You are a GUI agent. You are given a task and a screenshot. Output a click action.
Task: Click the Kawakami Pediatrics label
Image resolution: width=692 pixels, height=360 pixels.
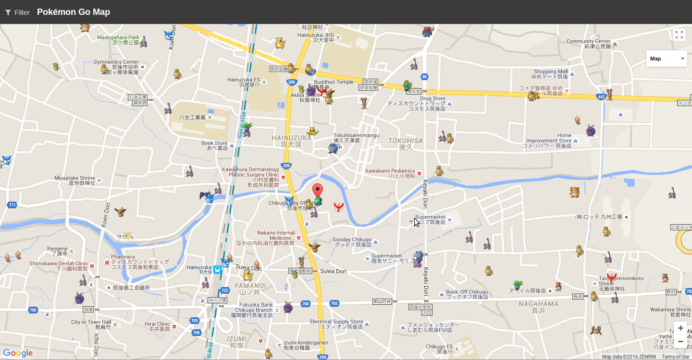[x=390, y=173]
